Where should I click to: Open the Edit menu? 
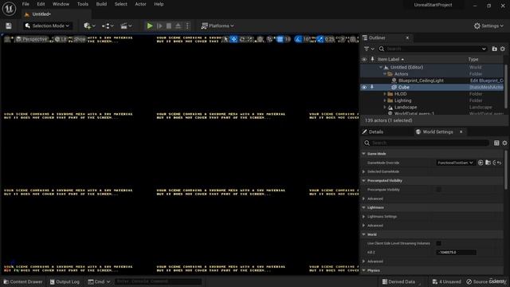point(41,4)
